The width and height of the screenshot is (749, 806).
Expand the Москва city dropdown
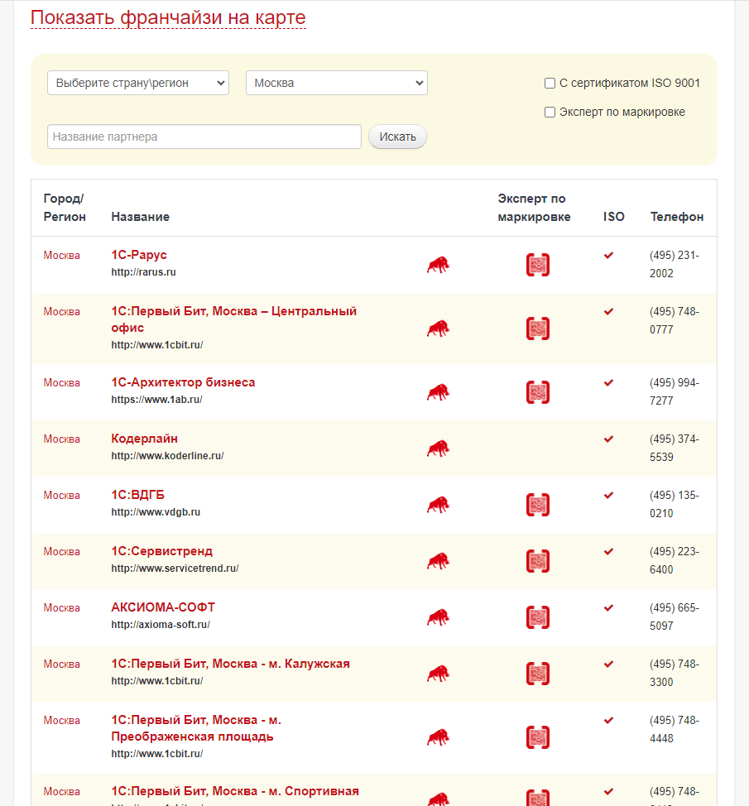pos(337,83)
